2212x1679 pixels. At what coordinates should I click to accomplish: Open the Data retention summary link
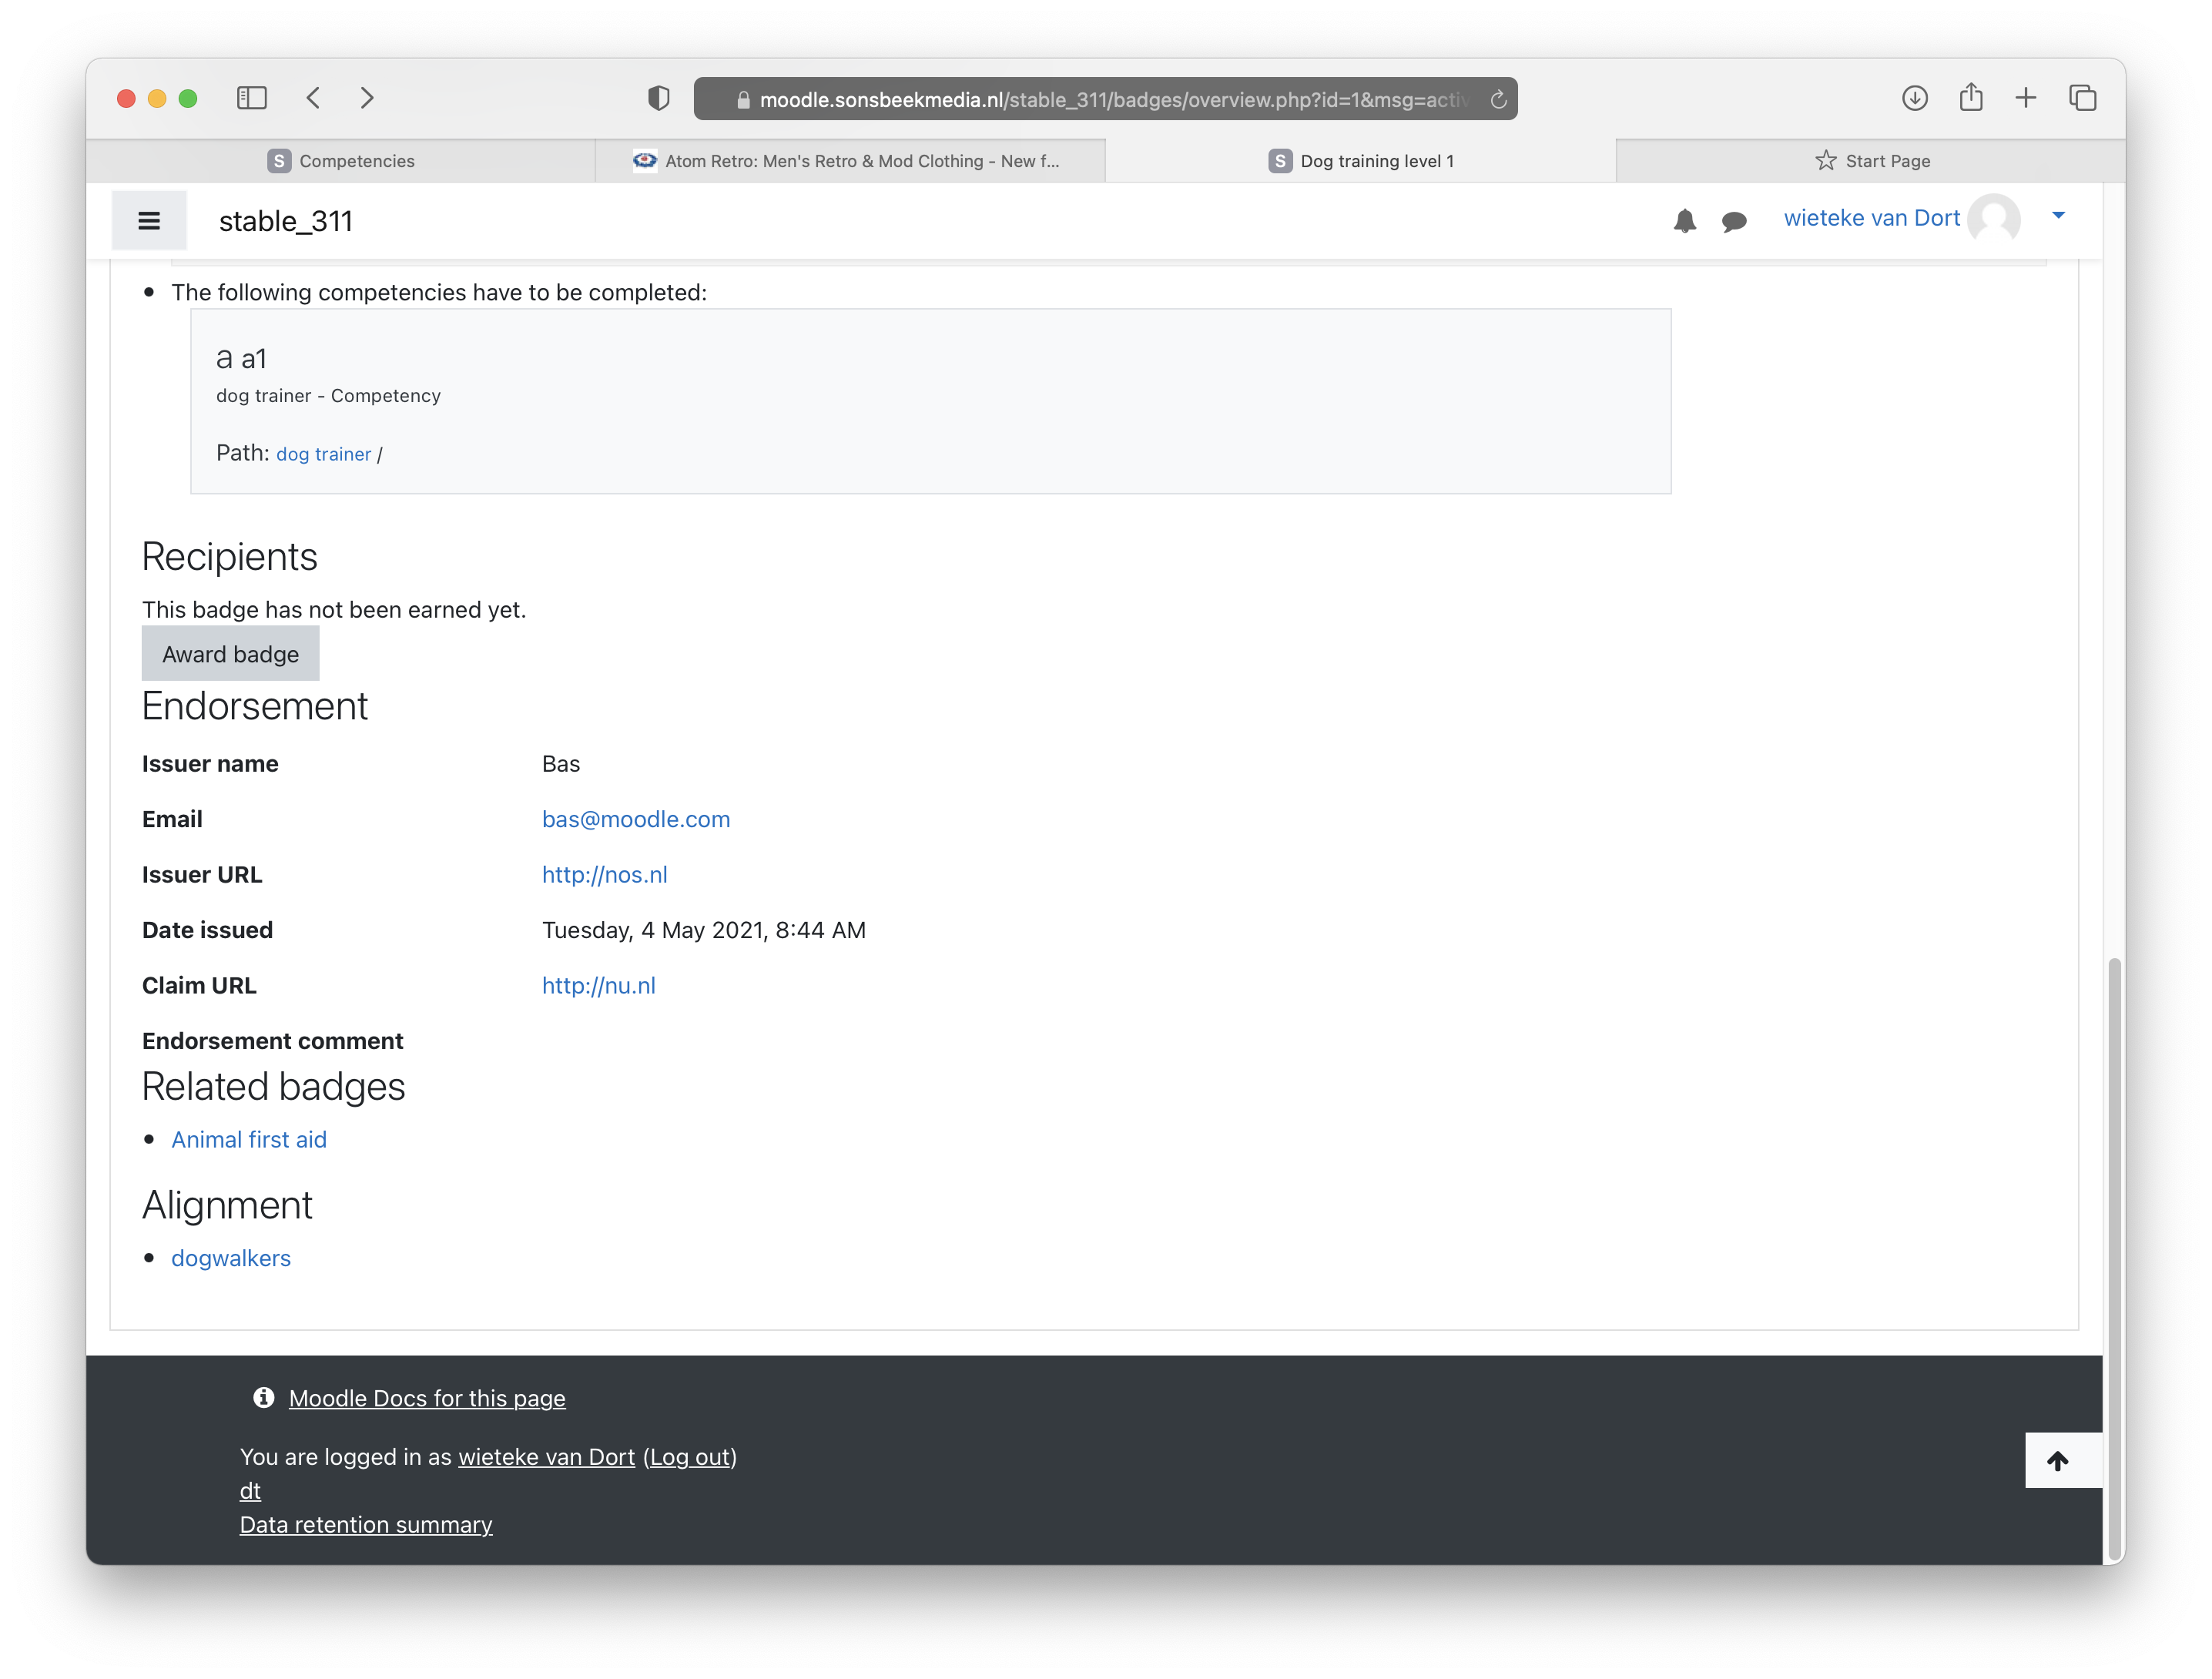tap(366, 1525)
